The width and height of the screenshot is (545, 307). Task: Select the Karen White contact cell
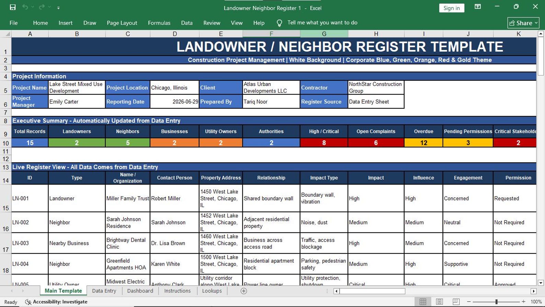175,264
